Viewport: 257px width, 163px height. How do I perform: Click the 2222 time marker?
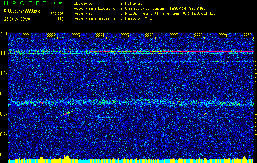tap(51, 35)
